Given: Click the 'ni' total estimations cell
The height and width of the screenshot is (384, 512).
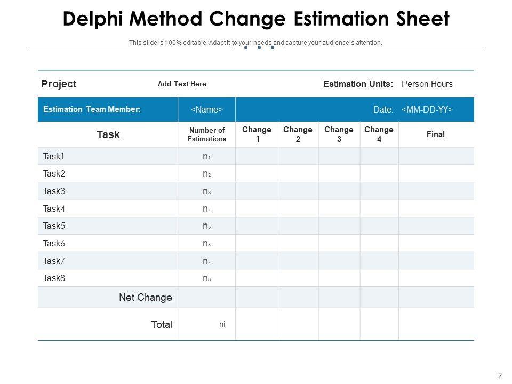Looking at the screenshot, I should point(222,324).
